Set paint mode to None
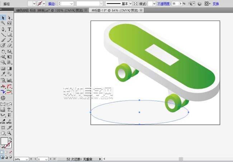This screenshot has height=162, width=233. pyautogui.click(x=10, y=152)
